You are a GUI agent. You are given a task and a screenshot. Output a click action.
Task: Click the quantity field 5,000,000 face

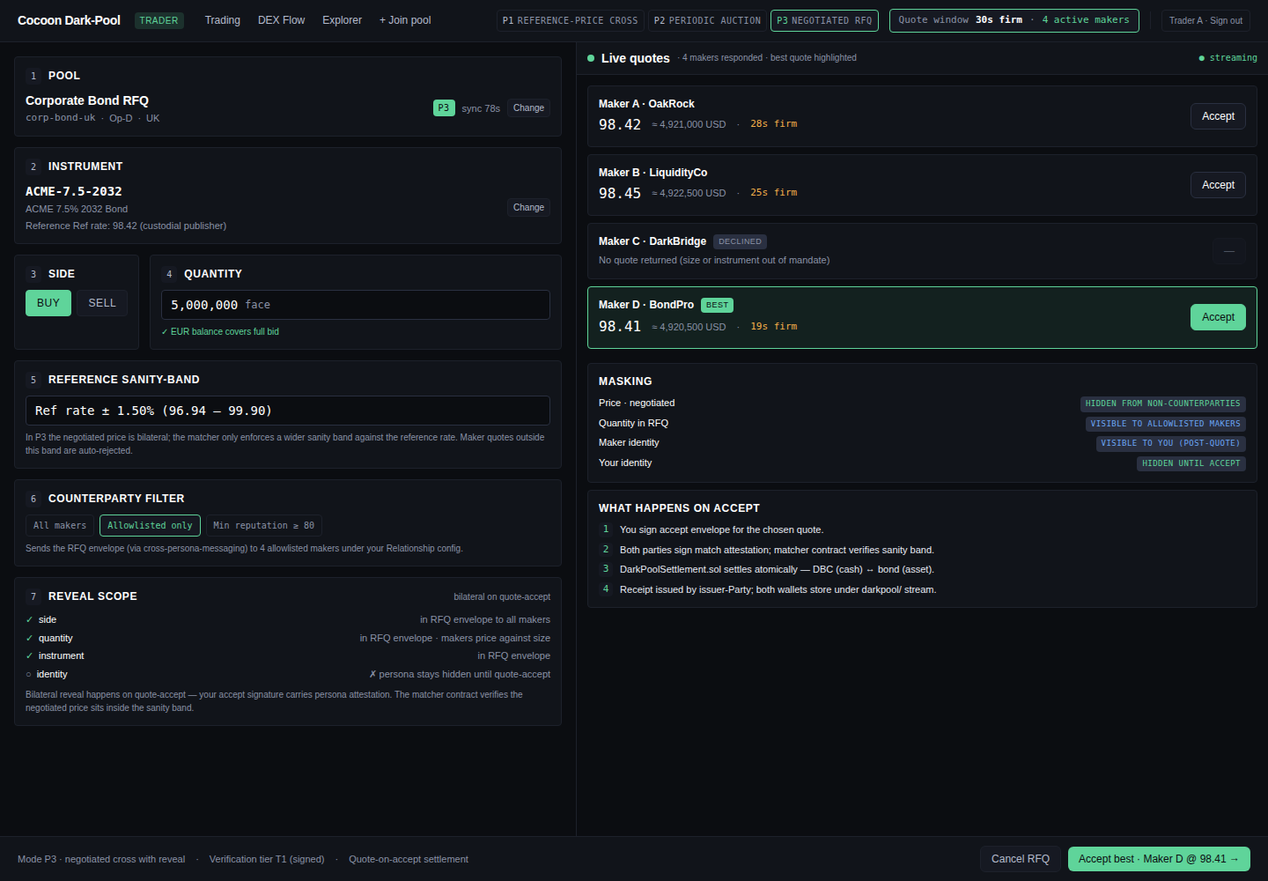(356, 305)
